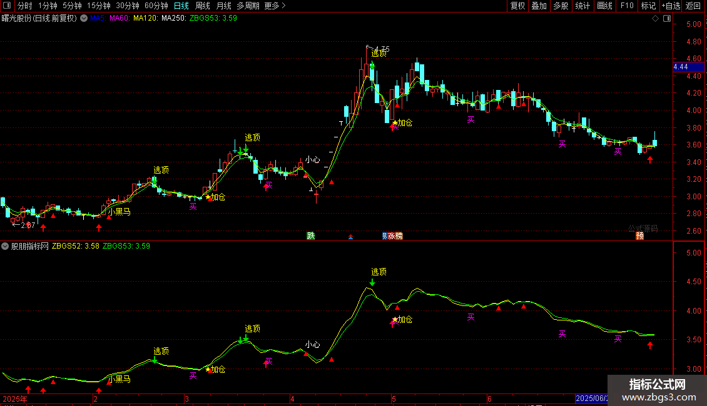The height and width of the screenshot is (406, 707).
Task: Click the MA250 indicator label
Action: coord(174,19)
